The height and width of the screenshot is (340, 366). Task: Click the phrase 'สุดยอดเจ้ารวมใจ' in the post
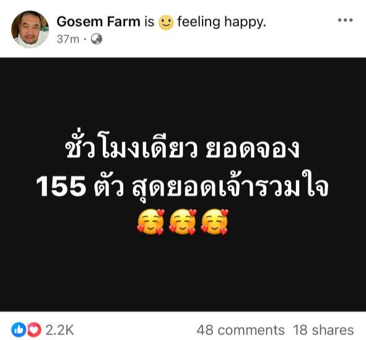coord(230,189)
